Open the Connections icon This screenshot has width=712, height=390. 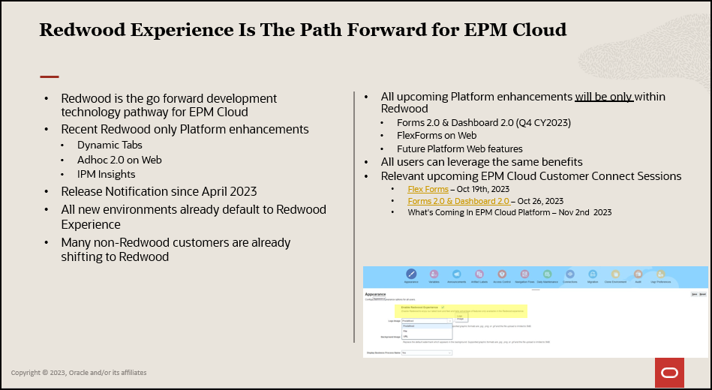coord(570,274)
